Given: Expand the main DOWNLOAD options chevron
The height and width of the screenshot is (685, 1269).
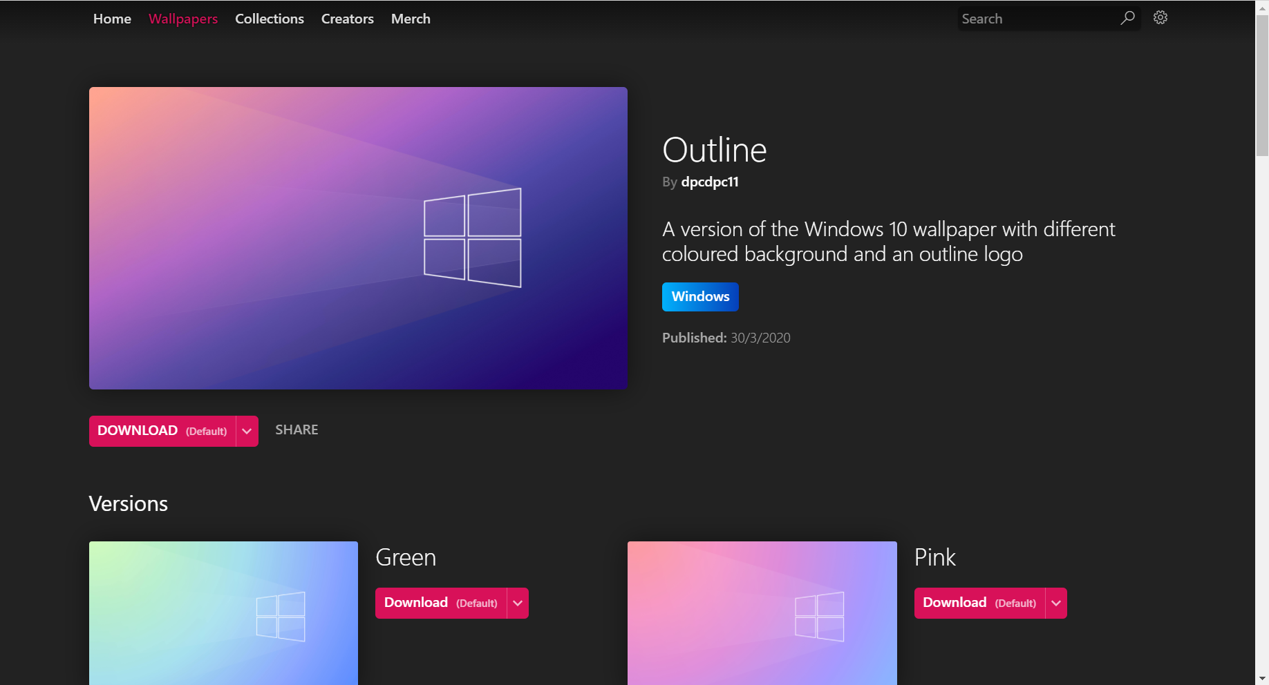Looking at the screenshot, I should pyautogui.click(x=247, y=431).
